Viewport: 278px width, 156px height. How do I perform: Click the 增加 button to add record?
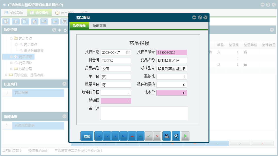click(87, 136)
